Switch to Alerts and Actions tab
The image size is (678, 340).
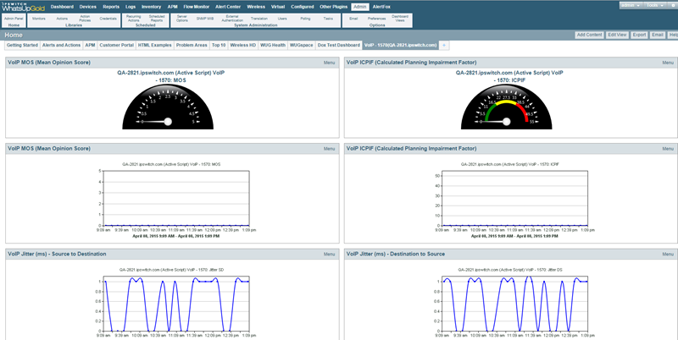(x=61, y=46)
